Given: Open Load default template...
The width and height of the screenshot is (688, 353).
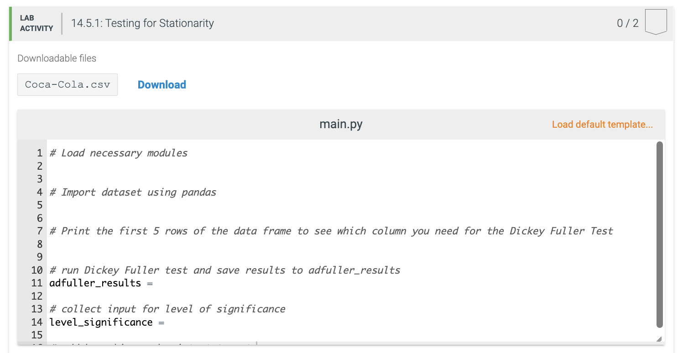Looking at the screenshot, I should (602, 124).
